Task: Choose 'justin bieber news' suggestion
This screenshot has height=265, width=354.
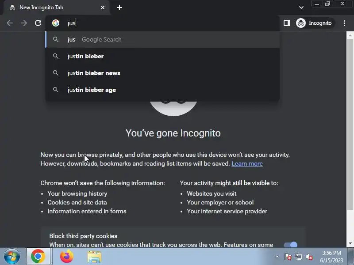Action: tap(162, 73)
